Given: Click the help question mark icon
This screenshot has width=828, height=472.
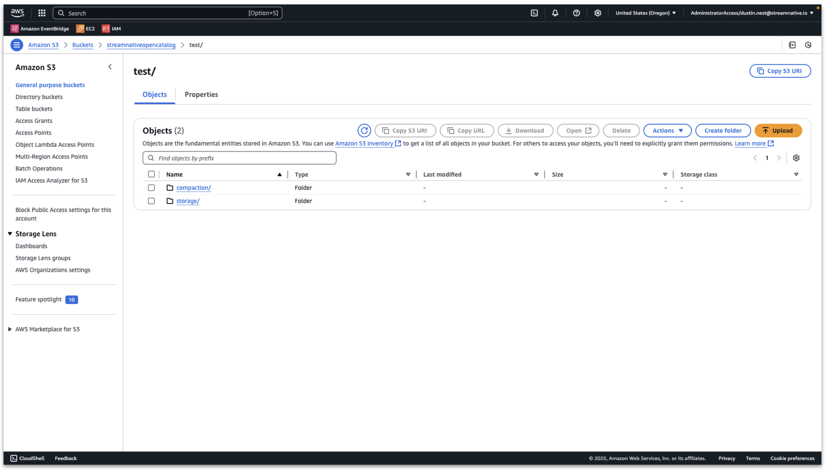Looking at the screenshot, I should click(x=576, y=13).
